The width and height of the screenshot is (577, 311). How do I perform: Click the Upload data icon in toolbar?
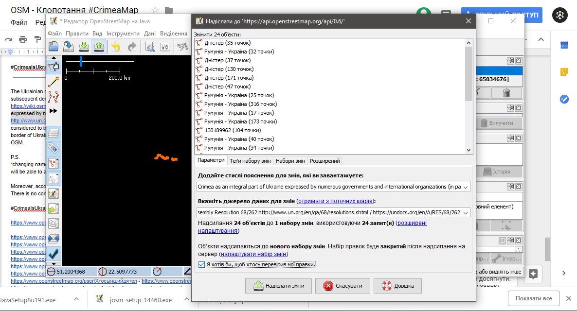pyautogui.click(x=99, y=47)
